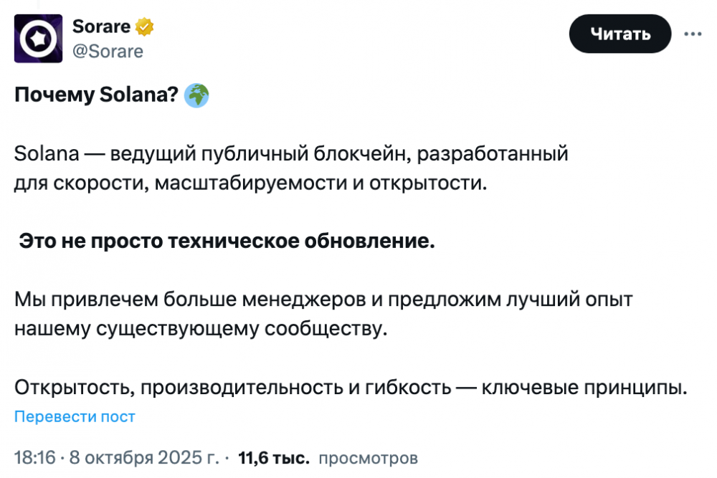The image size is (717, 478).
Task: Open the Sorare profile avatar
Action: pos(38,38)
